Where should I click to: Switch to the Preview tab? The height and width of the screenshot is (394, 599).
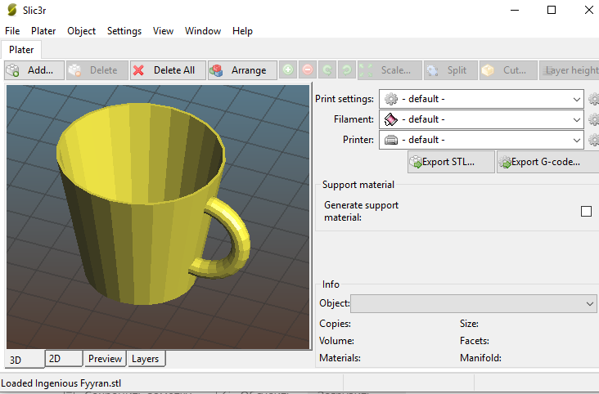coord(105,359)
